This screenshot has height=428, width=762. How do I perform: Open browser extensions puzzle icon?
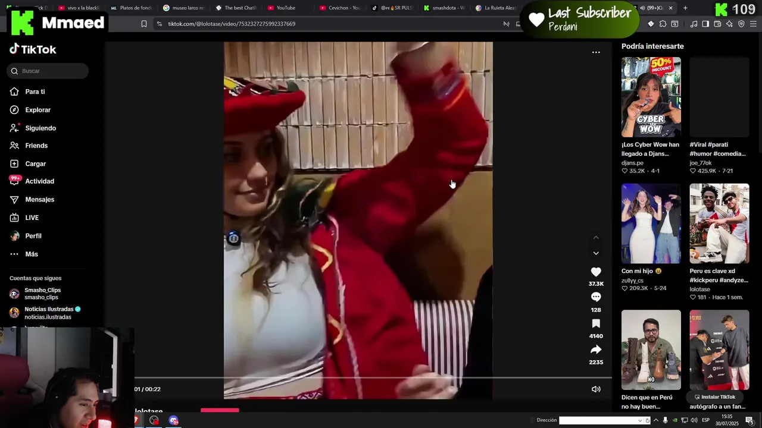click(x=663, y=24)
